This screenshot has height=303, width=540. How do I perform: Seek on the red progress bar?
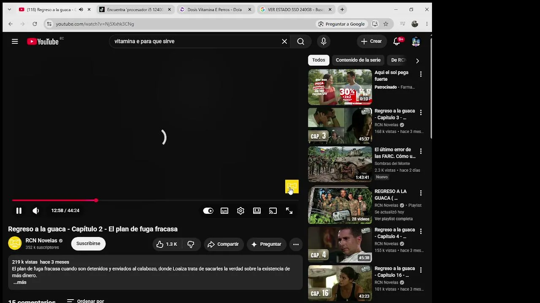155,200
